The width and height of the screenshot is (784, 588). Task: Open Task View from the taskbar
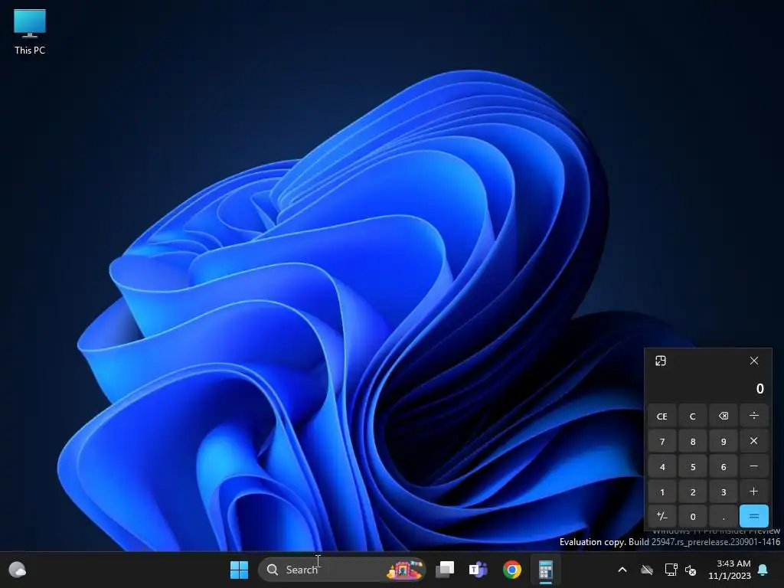(445, 570)
